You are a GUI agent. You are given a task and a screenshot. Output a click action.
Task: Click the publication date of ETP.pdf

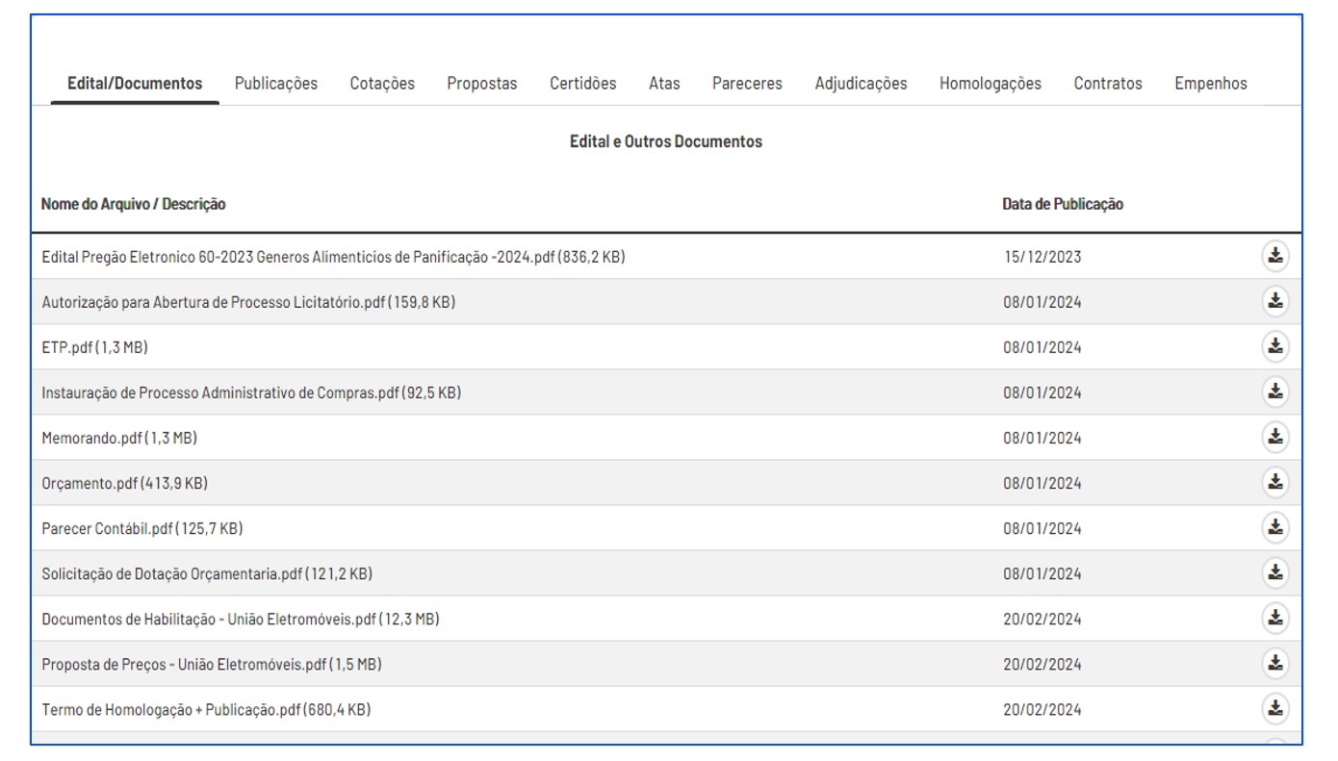(1042, 347)
